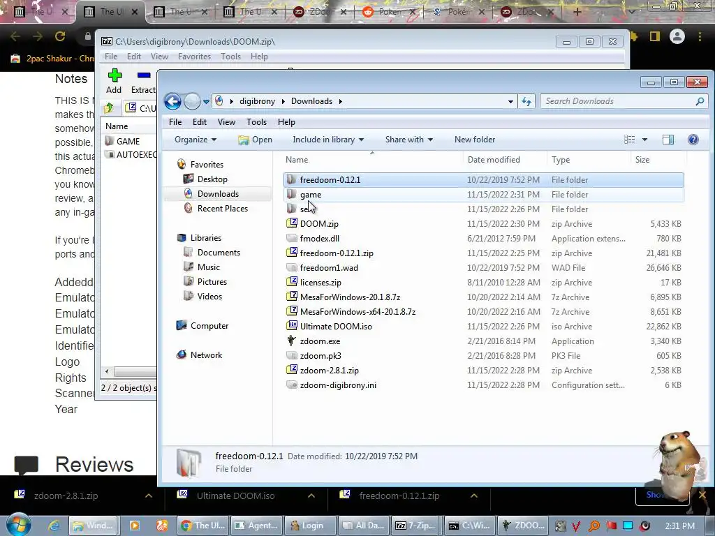This screenshot has width=715, height=536.
Task: Click the Explorer help question icon
Action: pos(693,140)
